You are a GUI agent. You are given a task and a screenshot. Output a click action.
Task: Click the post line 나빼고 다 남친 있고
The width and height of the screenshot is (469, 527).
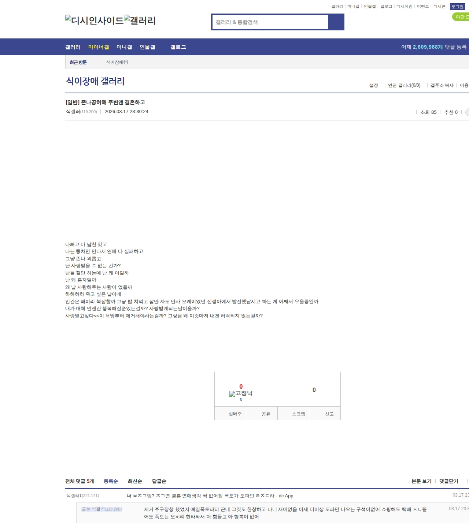click(x=86, y=244)
